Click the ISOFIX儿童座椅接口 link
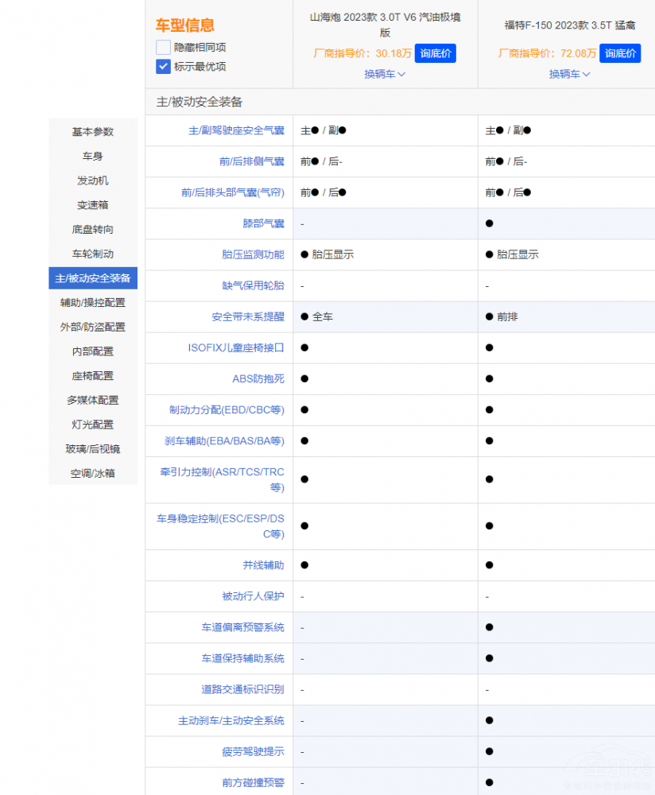This screenshot has width=655, height=795. coord(236,347)
